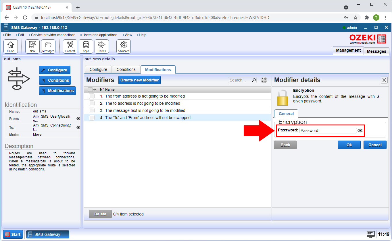392x241 pixels.
Task: Open the Edit menu
Action: 21,35
